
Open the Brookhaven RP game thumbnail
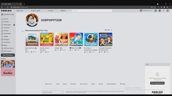tap(32, 39)
